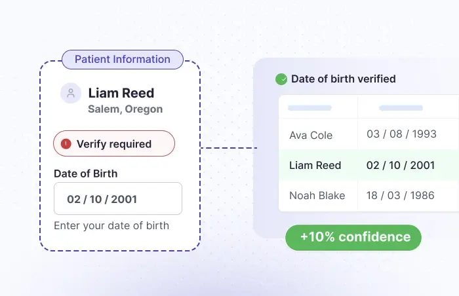Click the first column header placeholder

pyautogui.click(x=310, y=107)
